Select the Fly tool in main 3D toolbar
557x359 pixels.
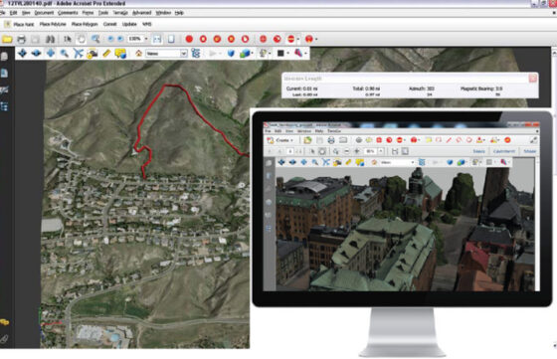(79, 54)
